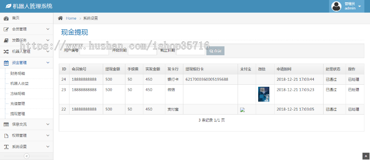
Task: Click timestamp 2018-12-21 17:03:23
Action: point(296,90)
